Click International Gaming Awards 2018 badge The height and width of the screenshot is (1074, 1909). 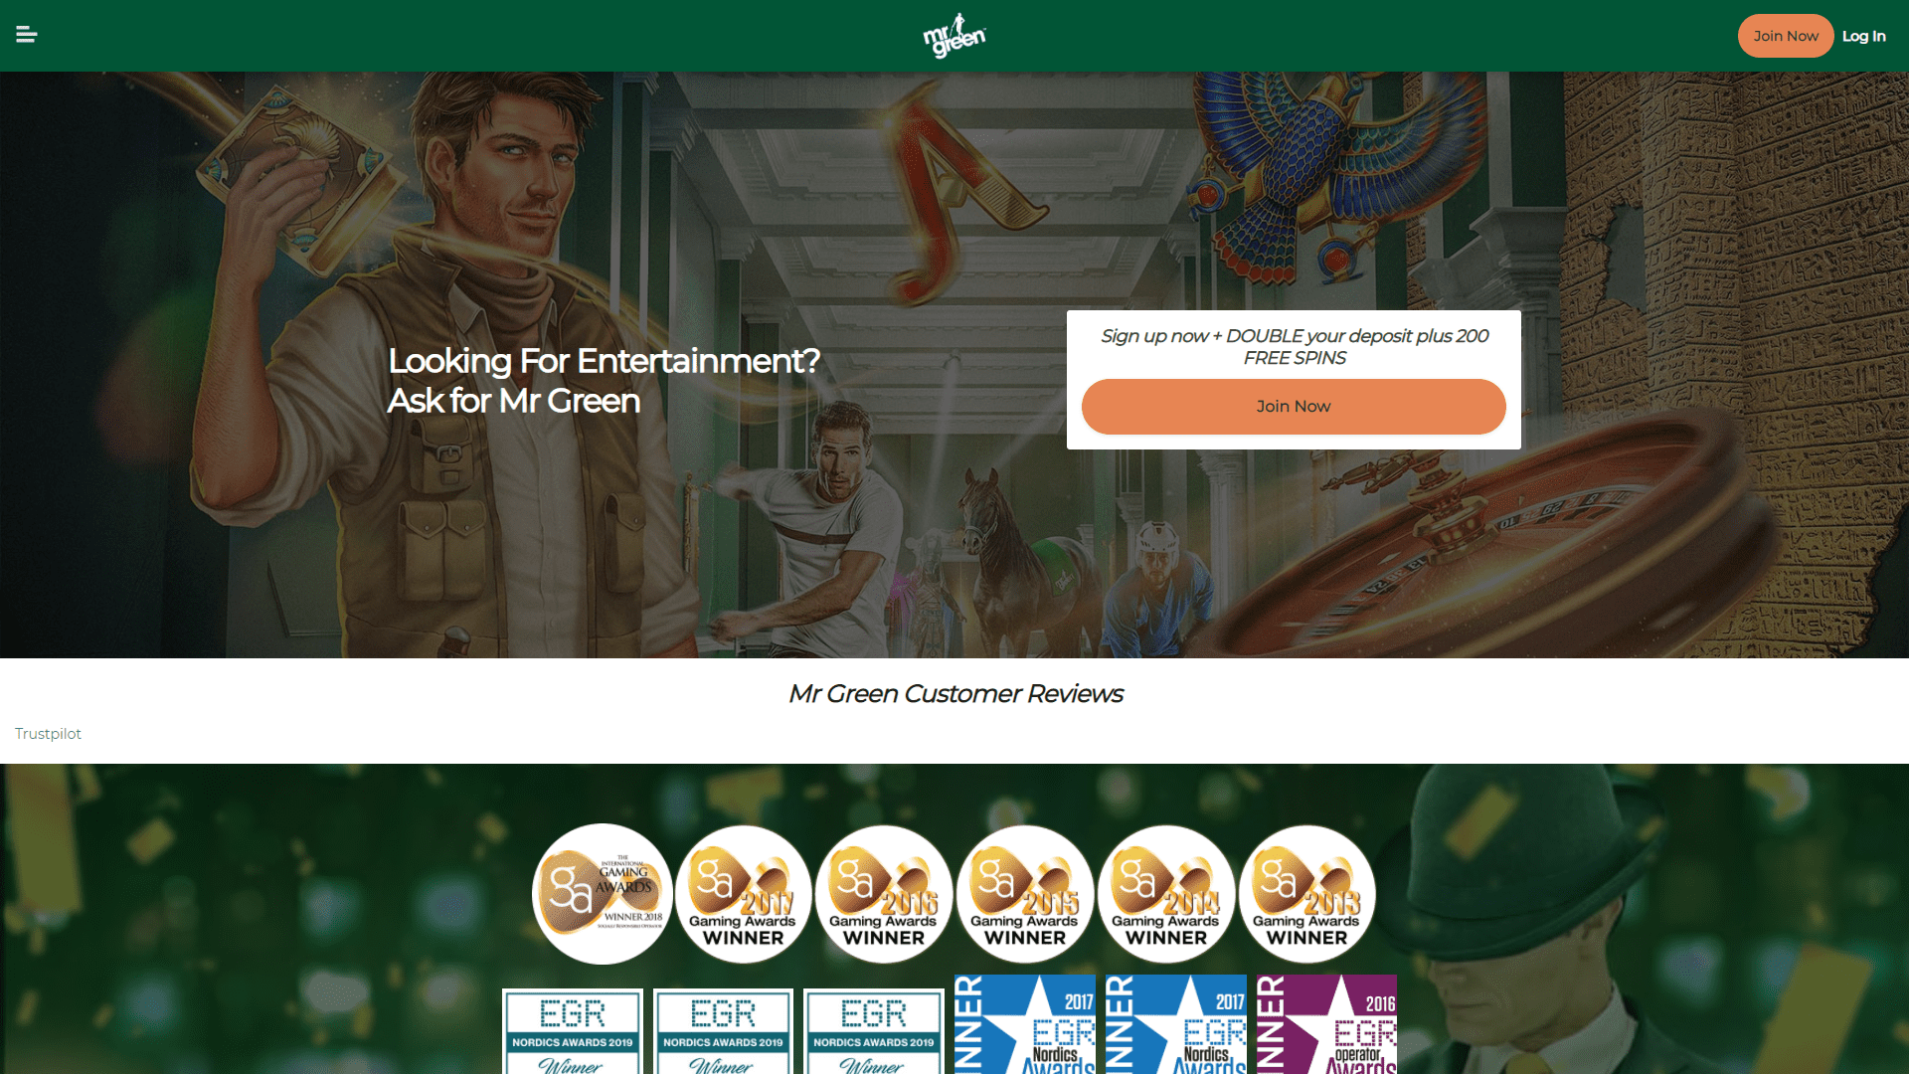[603, 894]
